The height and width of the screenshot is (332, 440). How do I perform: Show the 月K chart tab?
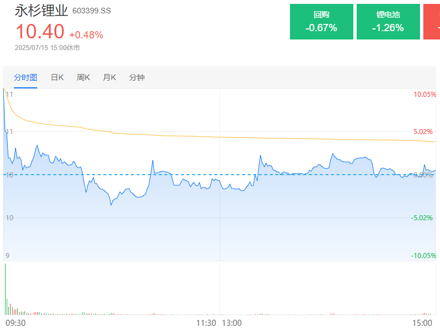coord(109,77)
